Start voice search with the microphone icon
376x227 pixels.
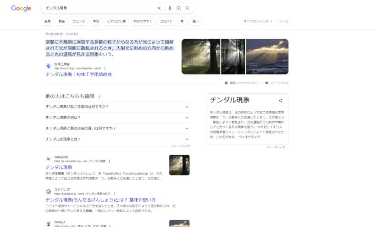(170, 8)
